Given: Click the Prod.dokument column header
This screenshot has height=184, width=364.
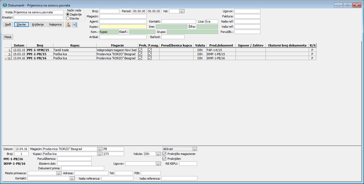Looking at the screenshot, I should tap(221, 45).
